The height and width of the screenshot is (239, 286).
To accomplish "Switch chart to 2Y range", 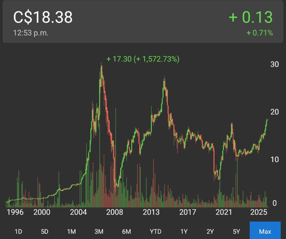I will [210, 231].
